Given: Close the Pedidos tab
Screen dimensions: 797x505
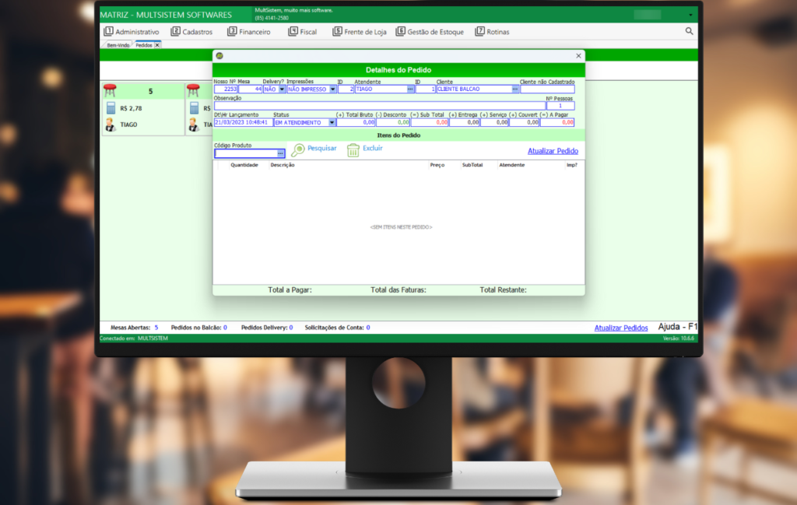Looking at the screenshot, I should click(x=157, y=45).
